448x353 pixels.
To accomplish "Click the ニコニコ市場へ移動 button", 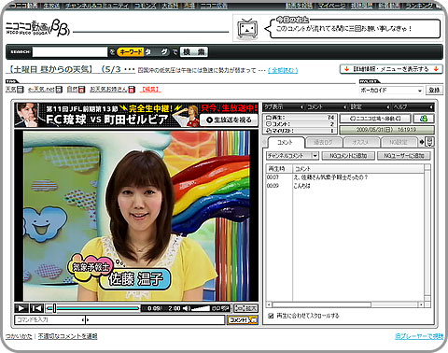I will [x=375, y=119].
